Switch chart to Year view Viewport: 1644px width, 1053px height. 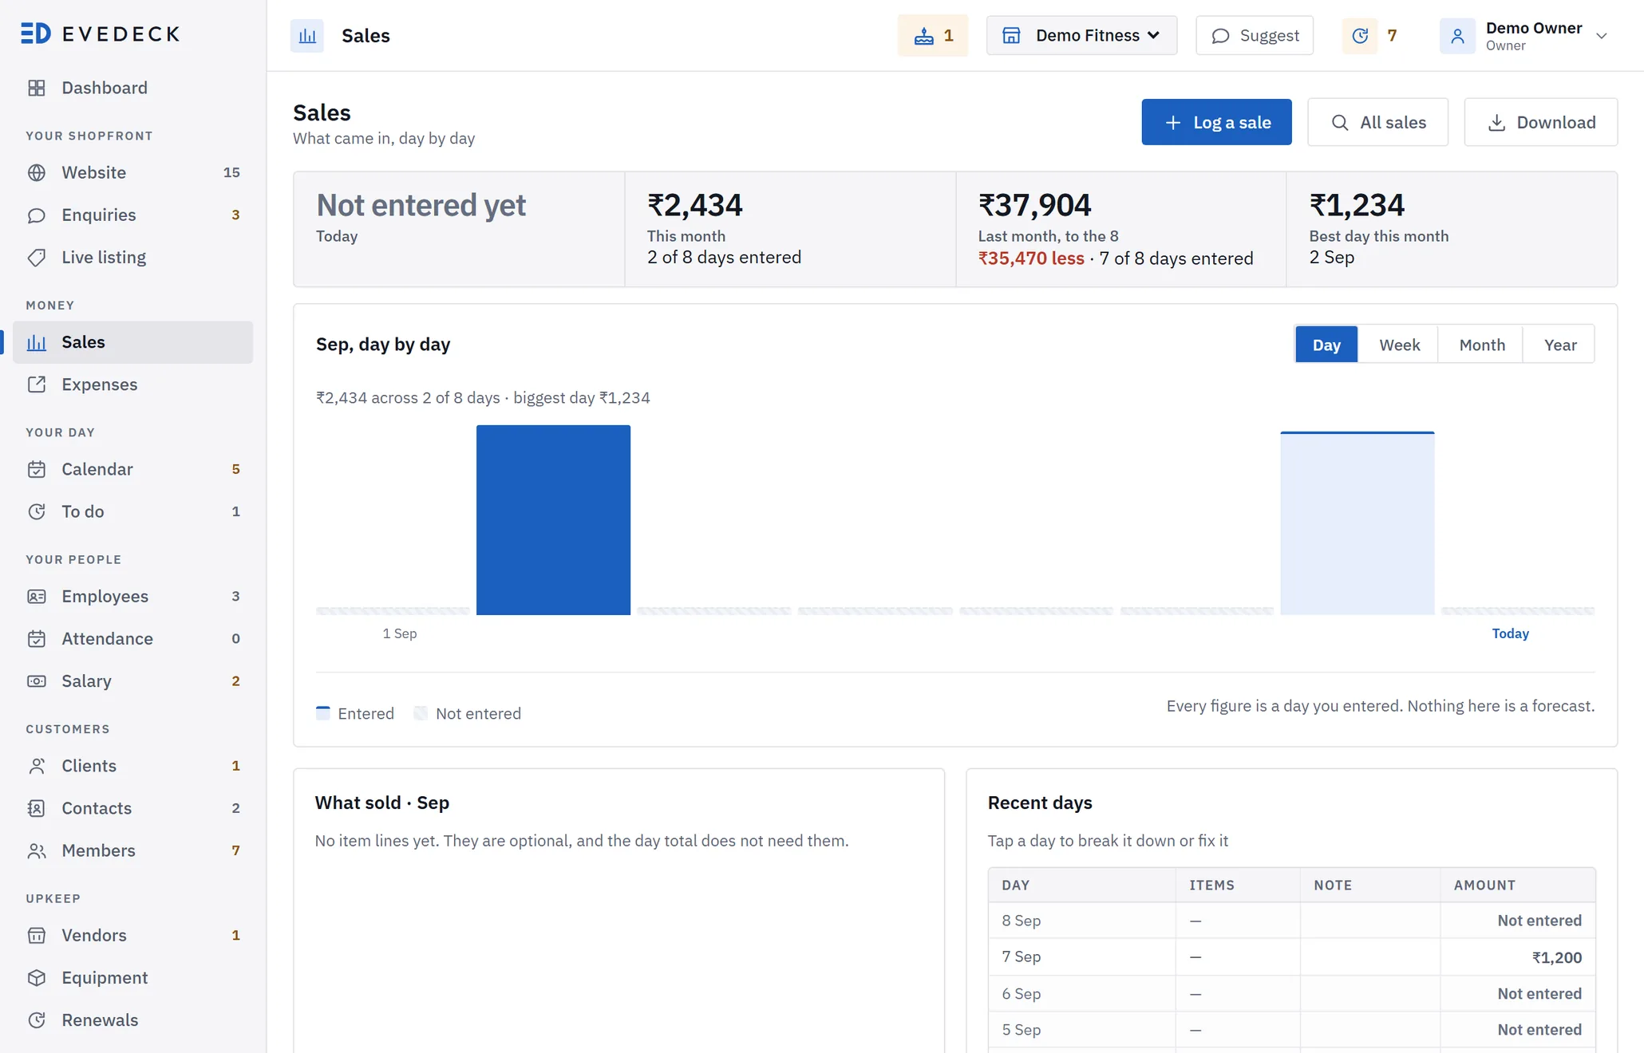(1559, 345)
